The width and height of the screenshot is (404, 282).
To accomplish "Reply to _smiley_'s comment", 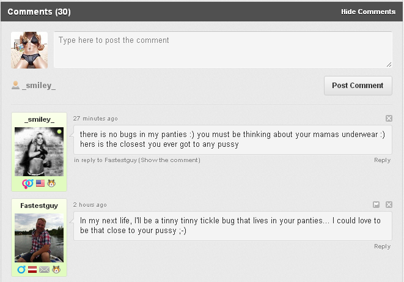I will tap(383, 160).
